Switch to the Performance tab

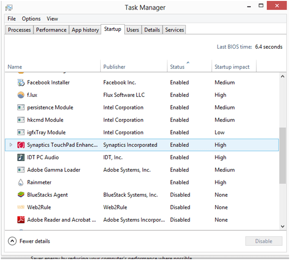tap(51, 30)
